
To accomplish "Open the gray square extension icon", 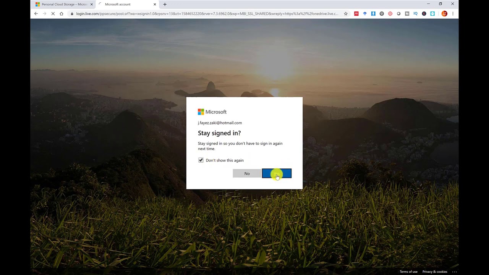I will (x=407, y=14).
